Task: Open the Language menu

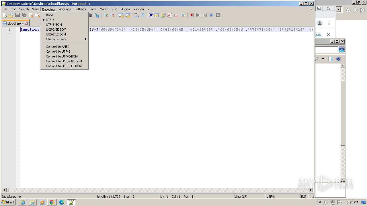Action: pyautogui.click(x=64, y=9)
